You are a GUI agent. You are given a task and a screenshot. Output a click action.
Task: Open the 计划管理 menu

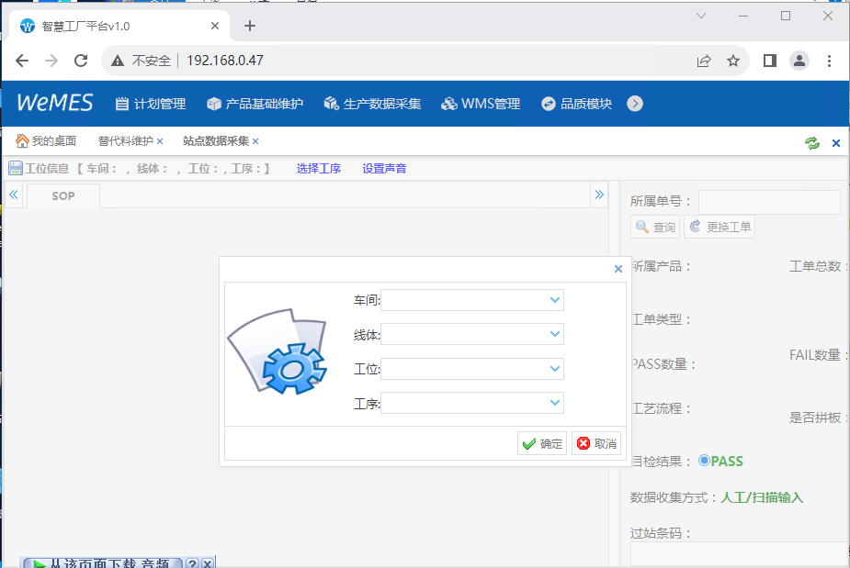click(x=150, y=104)
